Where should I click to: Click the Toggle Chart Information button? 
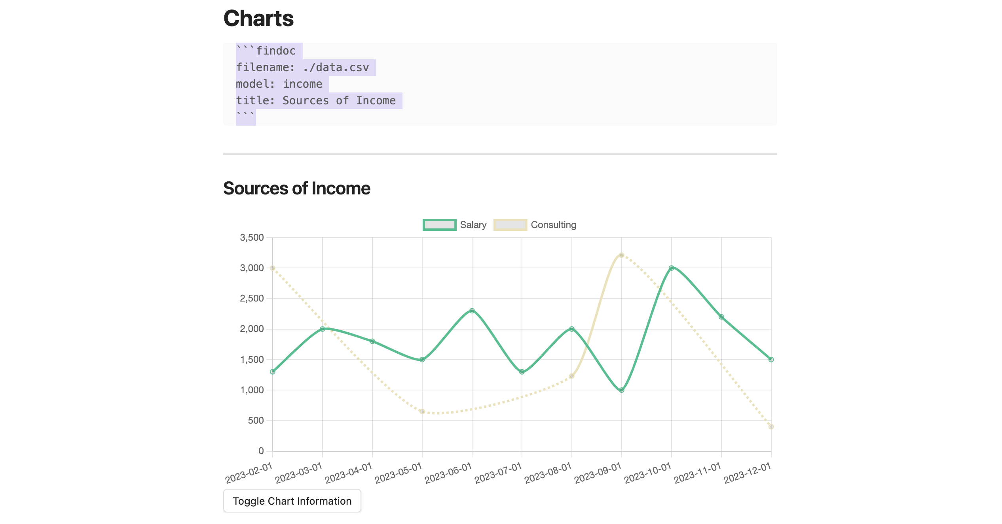point(292,501)
